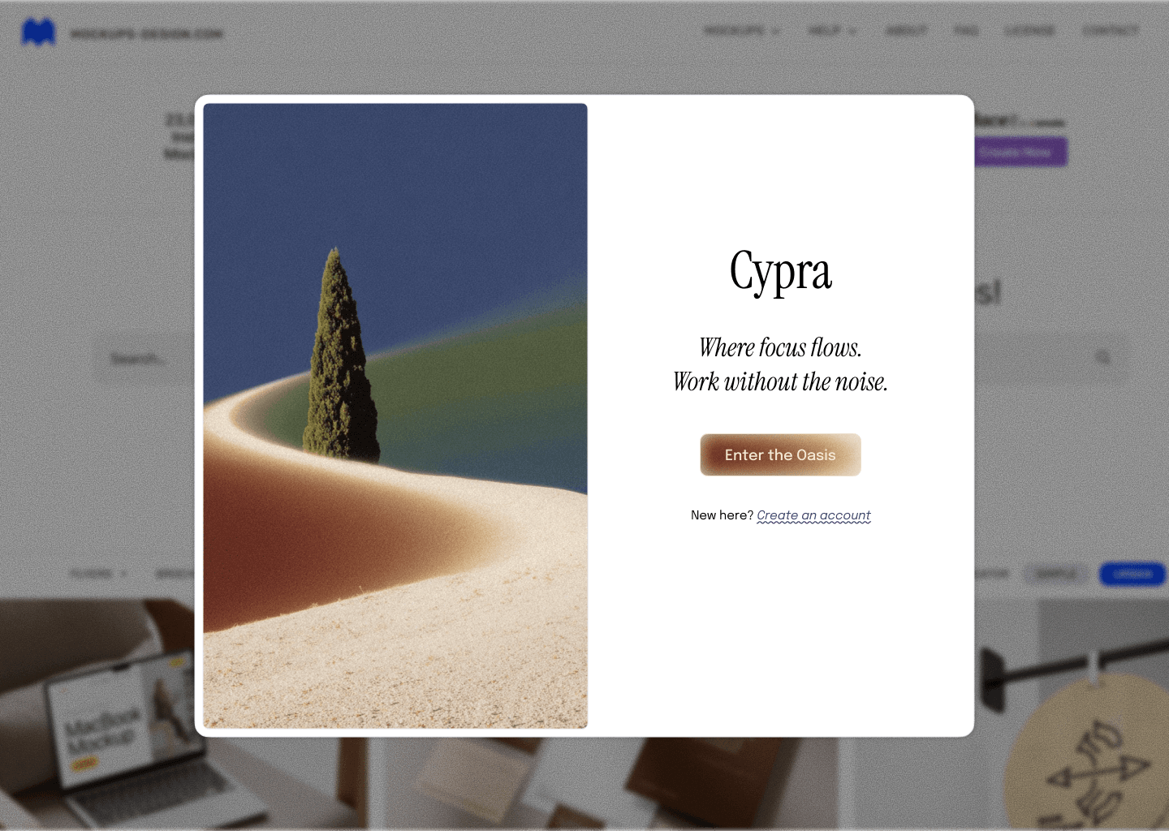This screenshot has width=1169, height=831.
Task: Click the purple action button top right
Action: (1019, 152)
